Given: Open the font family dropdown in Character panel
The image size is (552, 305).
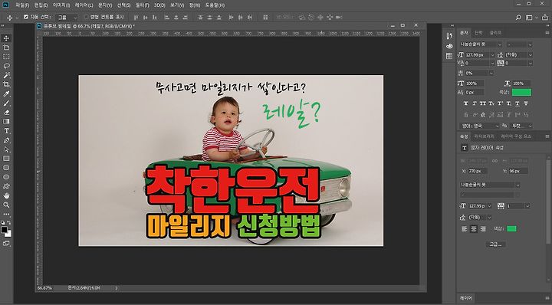Looking at the screenshot, I should (x=481, y=44).
